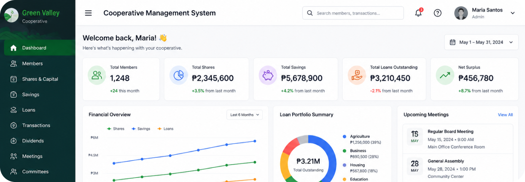Open the Last 6 Months dropdown

tap(245, 115)
